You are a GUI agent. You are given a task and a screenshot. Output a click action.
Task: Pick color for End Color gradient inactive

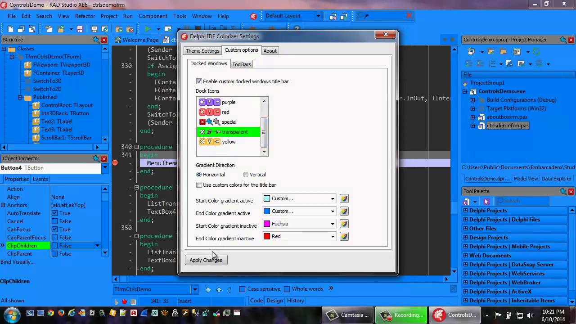(344, 236)
